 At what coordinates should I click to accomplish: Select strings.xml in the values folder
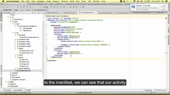25,64
